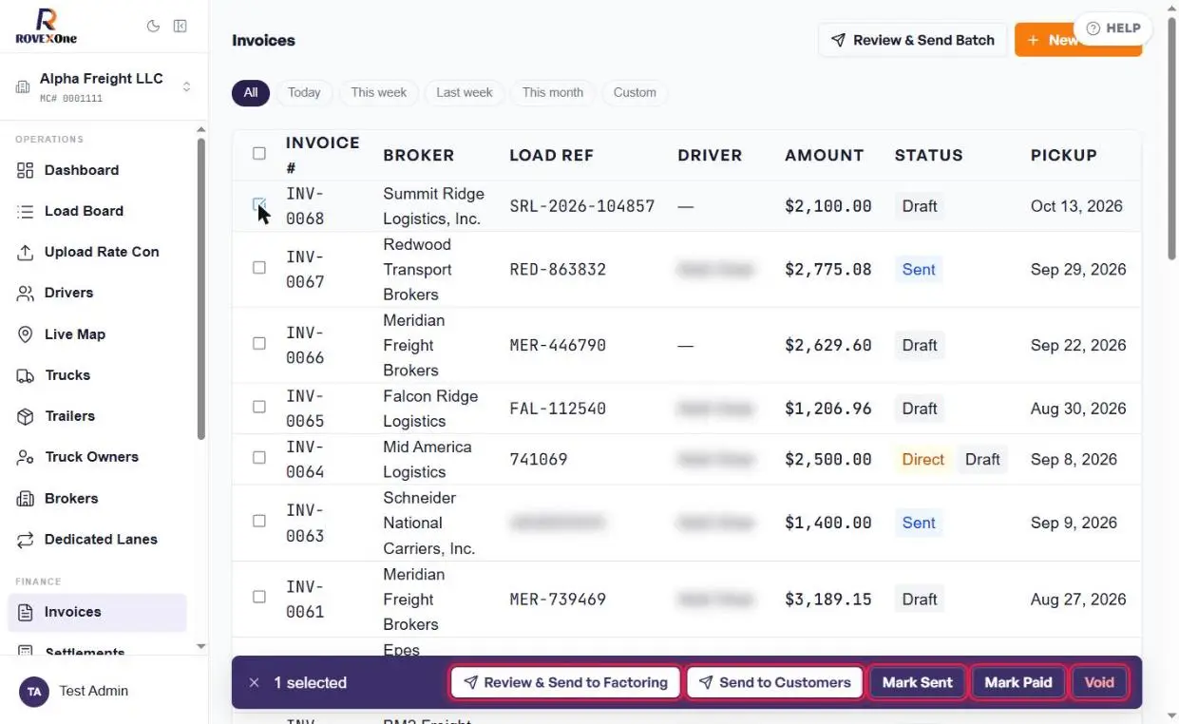The image size is (1179, 724).
Task: Click Dedicated Lanes repeat icon
Action: pos(26,540)
